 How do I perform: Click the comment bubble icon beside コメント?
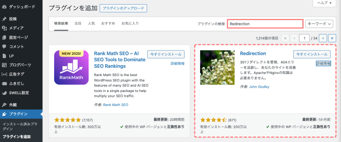[x=4, y=47]
